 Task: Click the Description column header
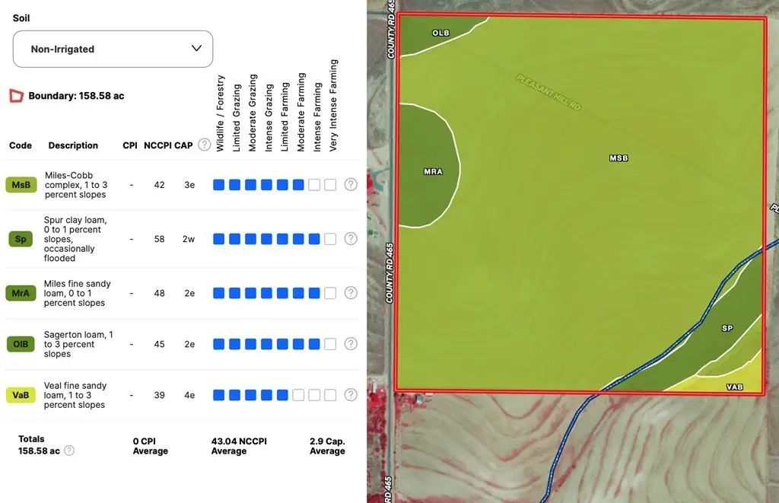click(73, 145)
